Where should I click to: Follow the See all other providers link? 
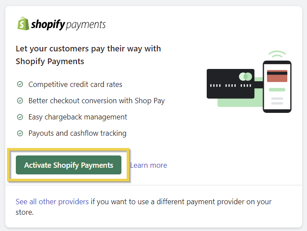(x=52, y=202)
